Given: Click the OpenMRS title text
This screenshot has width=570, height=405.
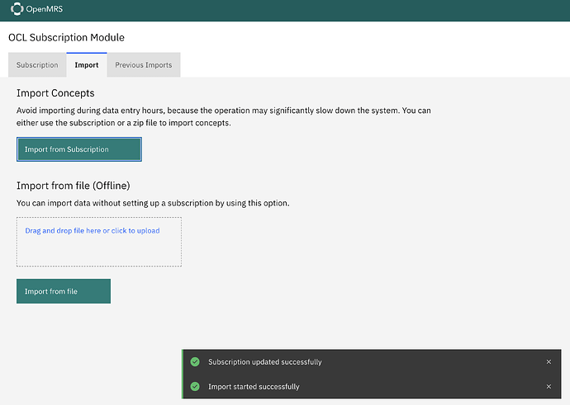Looking at the screenshot, I should [45, 9].
